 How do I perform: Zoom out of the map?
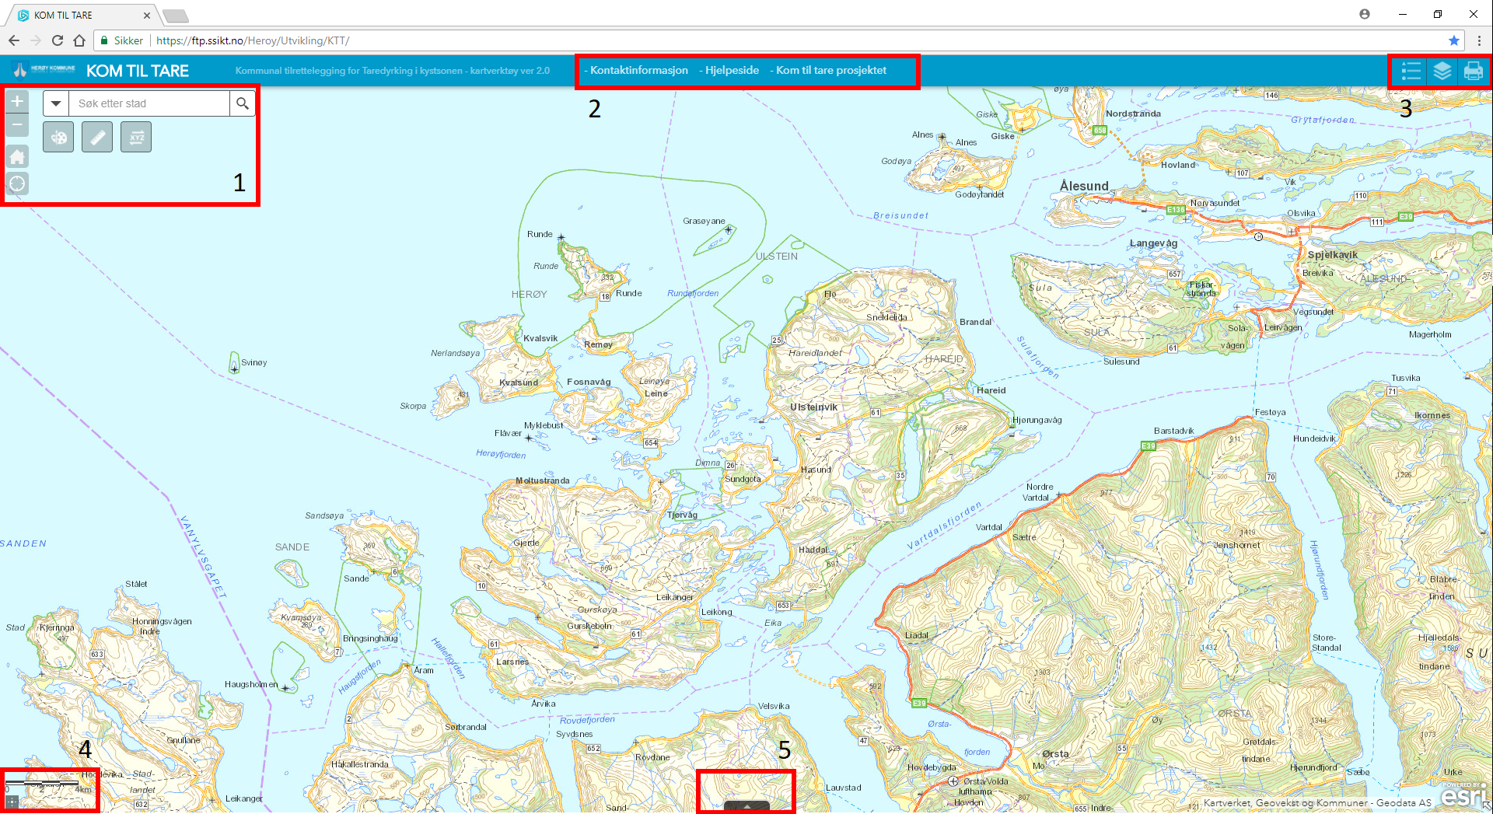tap(17, 125)
